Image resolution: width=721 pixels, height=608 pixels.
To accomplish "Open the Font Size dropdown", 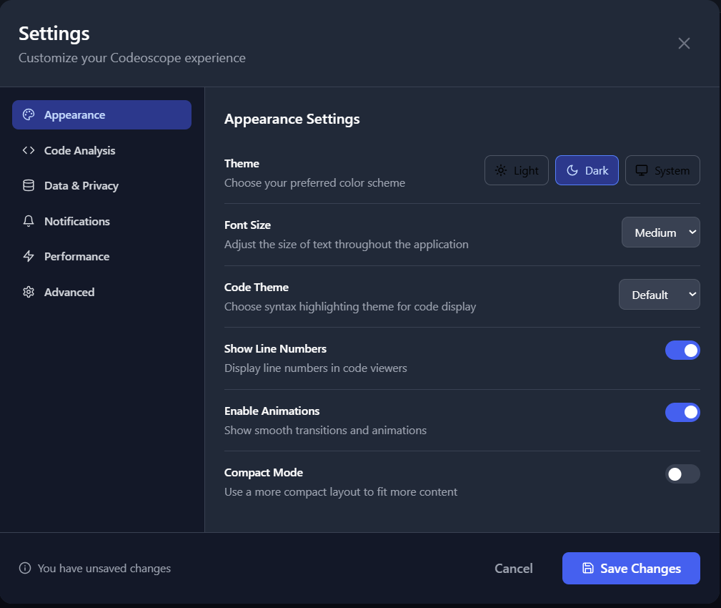I will pyautogui.click(x=660, y=232).
